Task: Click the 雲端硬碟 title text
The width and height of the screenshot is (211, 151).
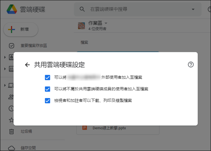Action: (33, 9)
